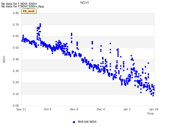Click the 0.10 y-axis tick label

pos(16,94)
